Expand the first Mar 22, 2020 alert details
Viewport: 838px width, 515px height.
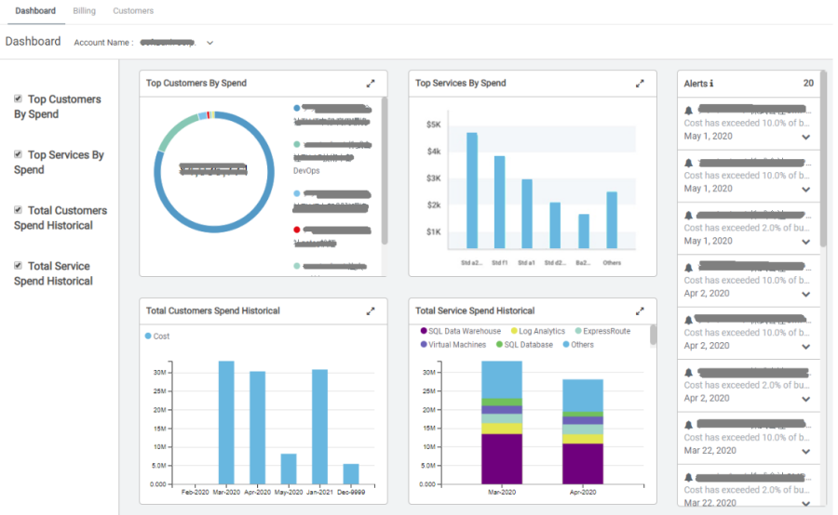pos(805,451)
